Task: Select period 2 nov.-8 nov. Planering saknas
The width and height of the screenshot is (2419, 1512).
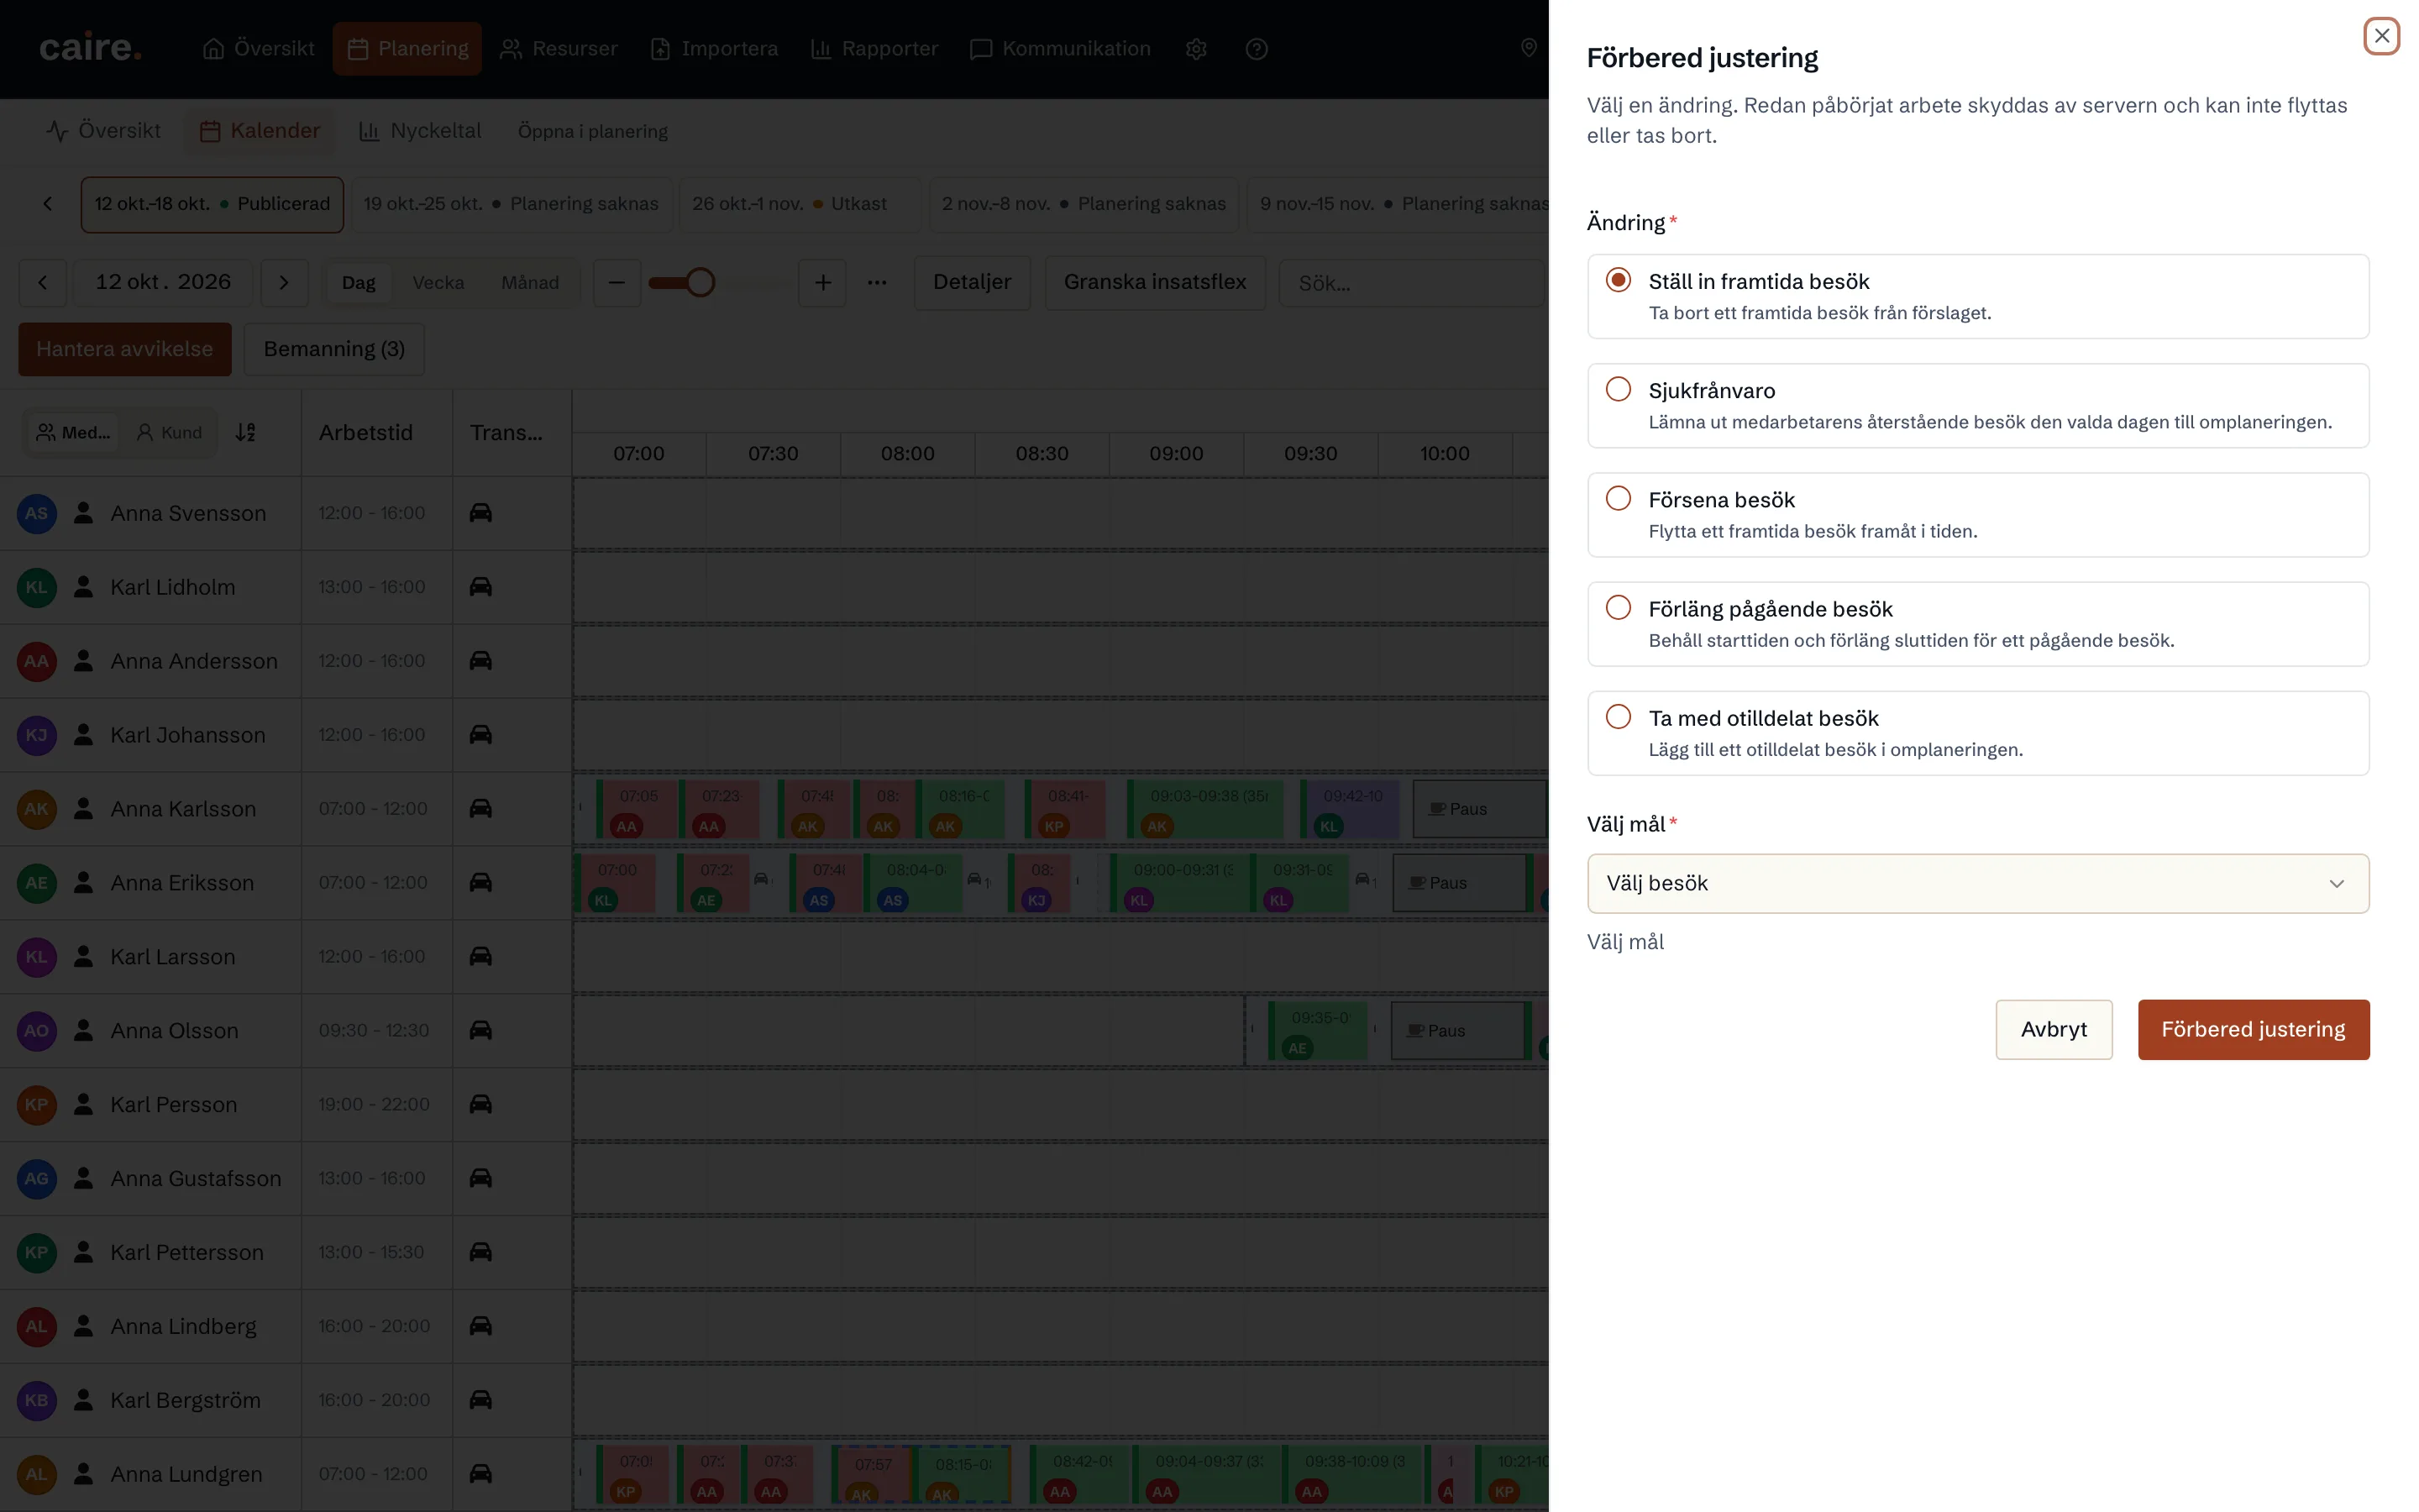Action: (1084, 204)
